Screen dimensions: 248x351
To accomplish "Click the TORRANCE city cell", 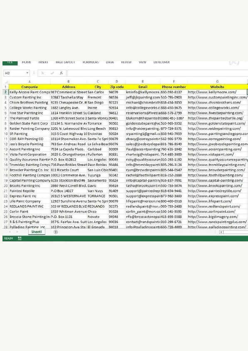I will 98,196.
